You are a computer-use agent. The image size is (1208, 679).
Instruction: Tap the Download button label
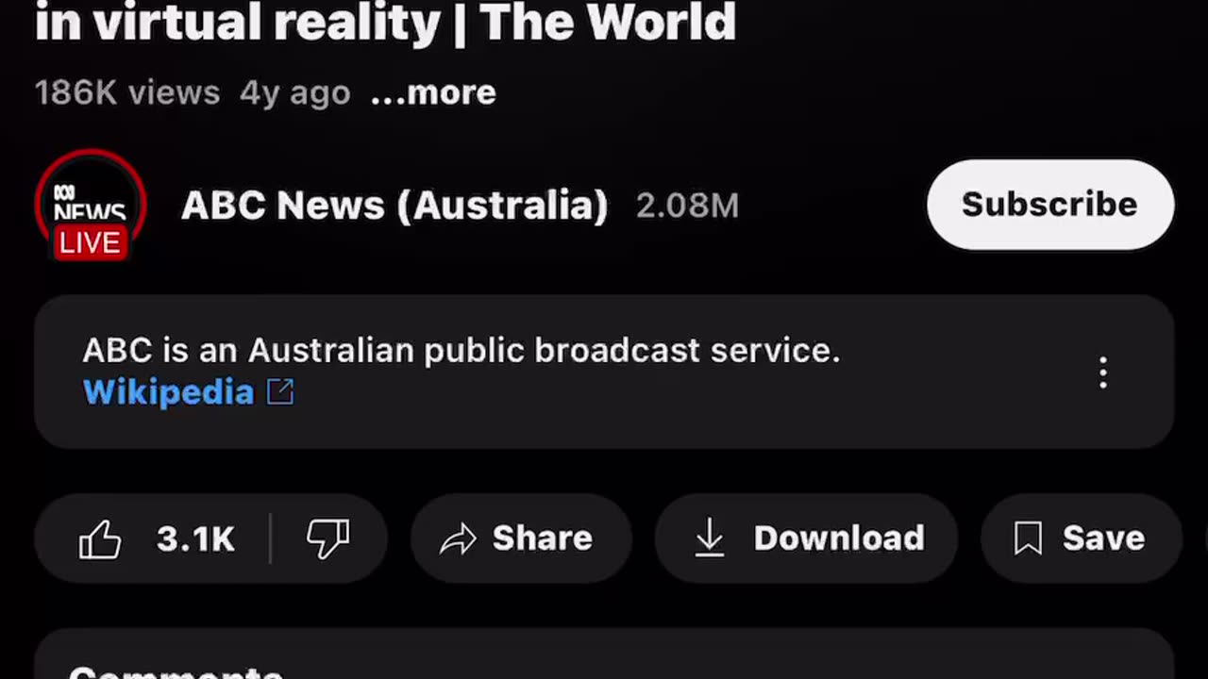coord(839,538)
